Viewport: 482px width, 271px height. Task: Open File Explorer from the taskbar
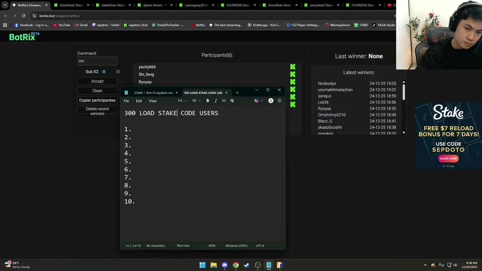tap(214, 265)
